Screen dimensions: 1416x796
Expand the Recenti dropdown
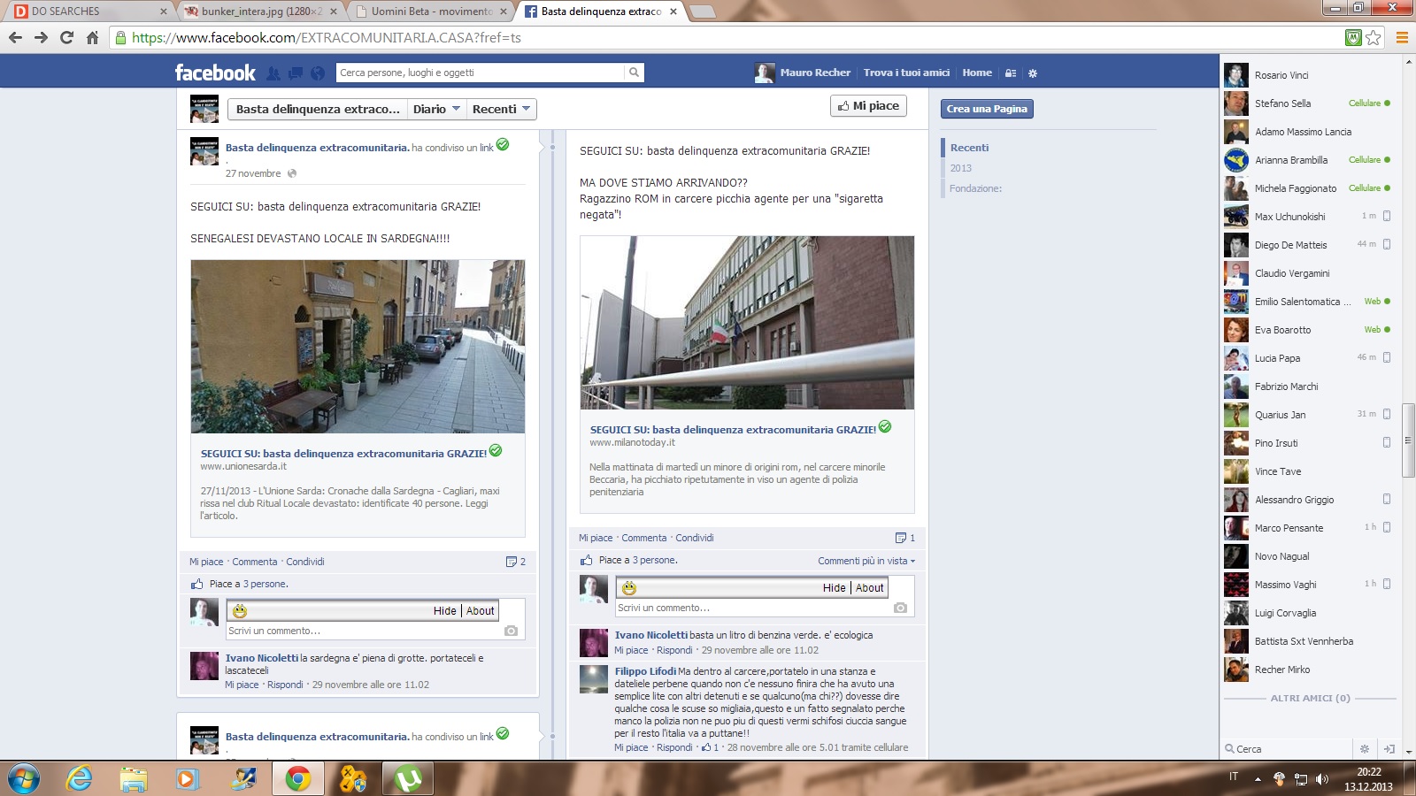coord(501,109)
